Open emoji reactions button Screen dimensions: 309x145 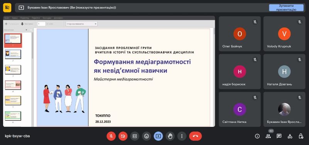pyautogui.click(x=146, y=136)
